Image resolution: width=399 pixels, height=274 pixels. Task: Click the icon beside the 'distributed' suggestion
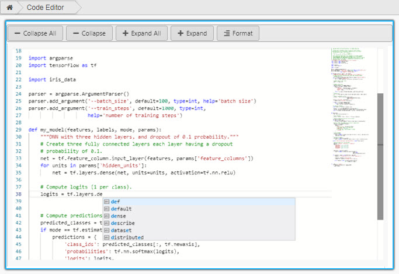click(106, 237)
